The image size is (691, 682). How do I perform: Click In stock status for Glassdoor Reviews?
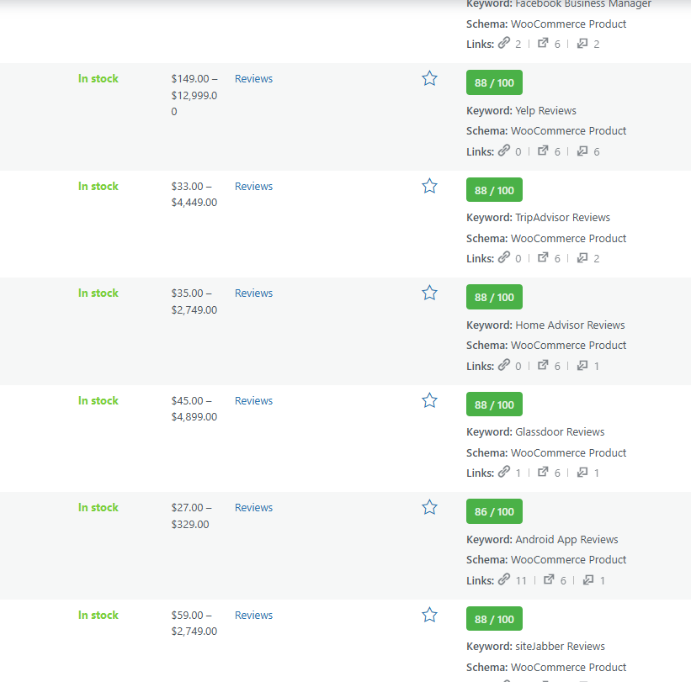tap(98, 401)
